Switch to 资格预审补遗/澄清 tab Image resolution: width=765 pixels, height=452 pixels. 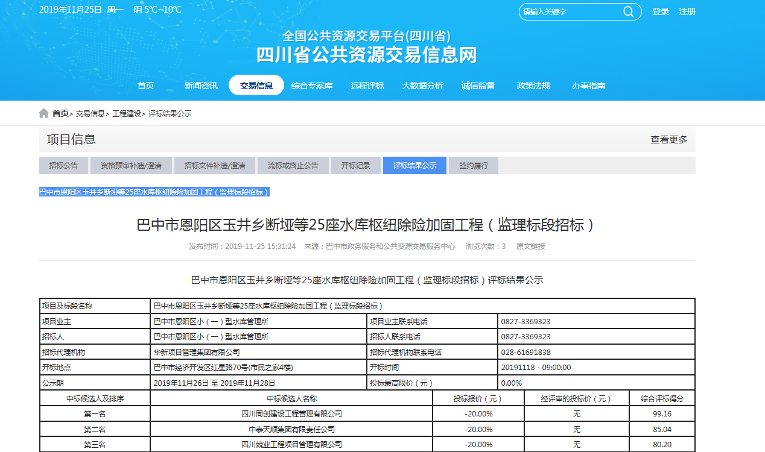click(131, 166)
